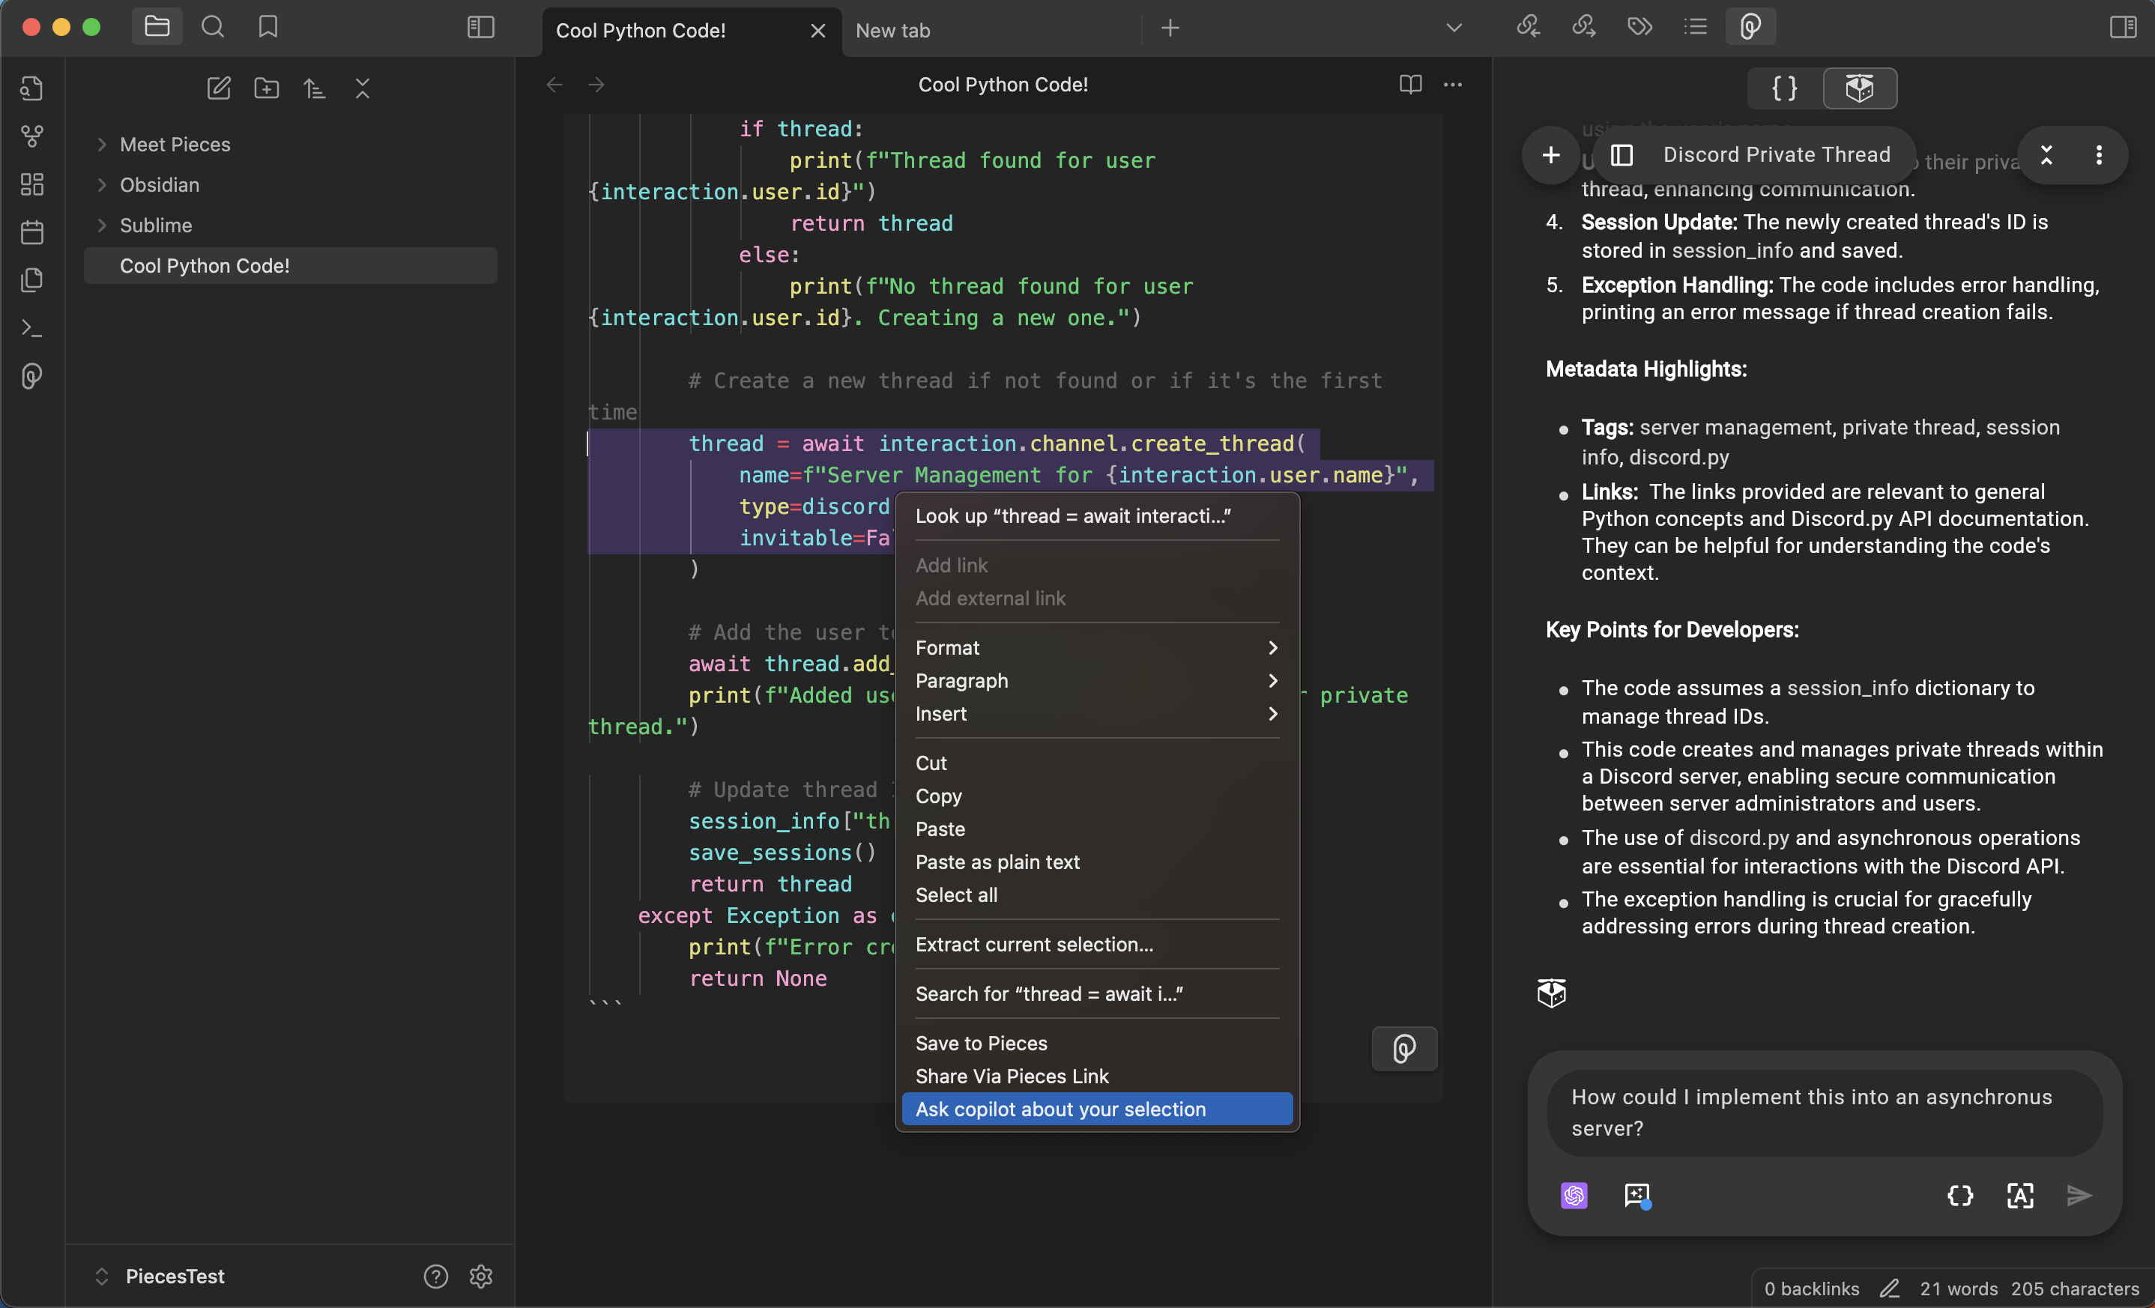Viewport: 2155px width, 1308px height.
Task: Toggle the right sidebar panel
Action: pos(2123,28)
